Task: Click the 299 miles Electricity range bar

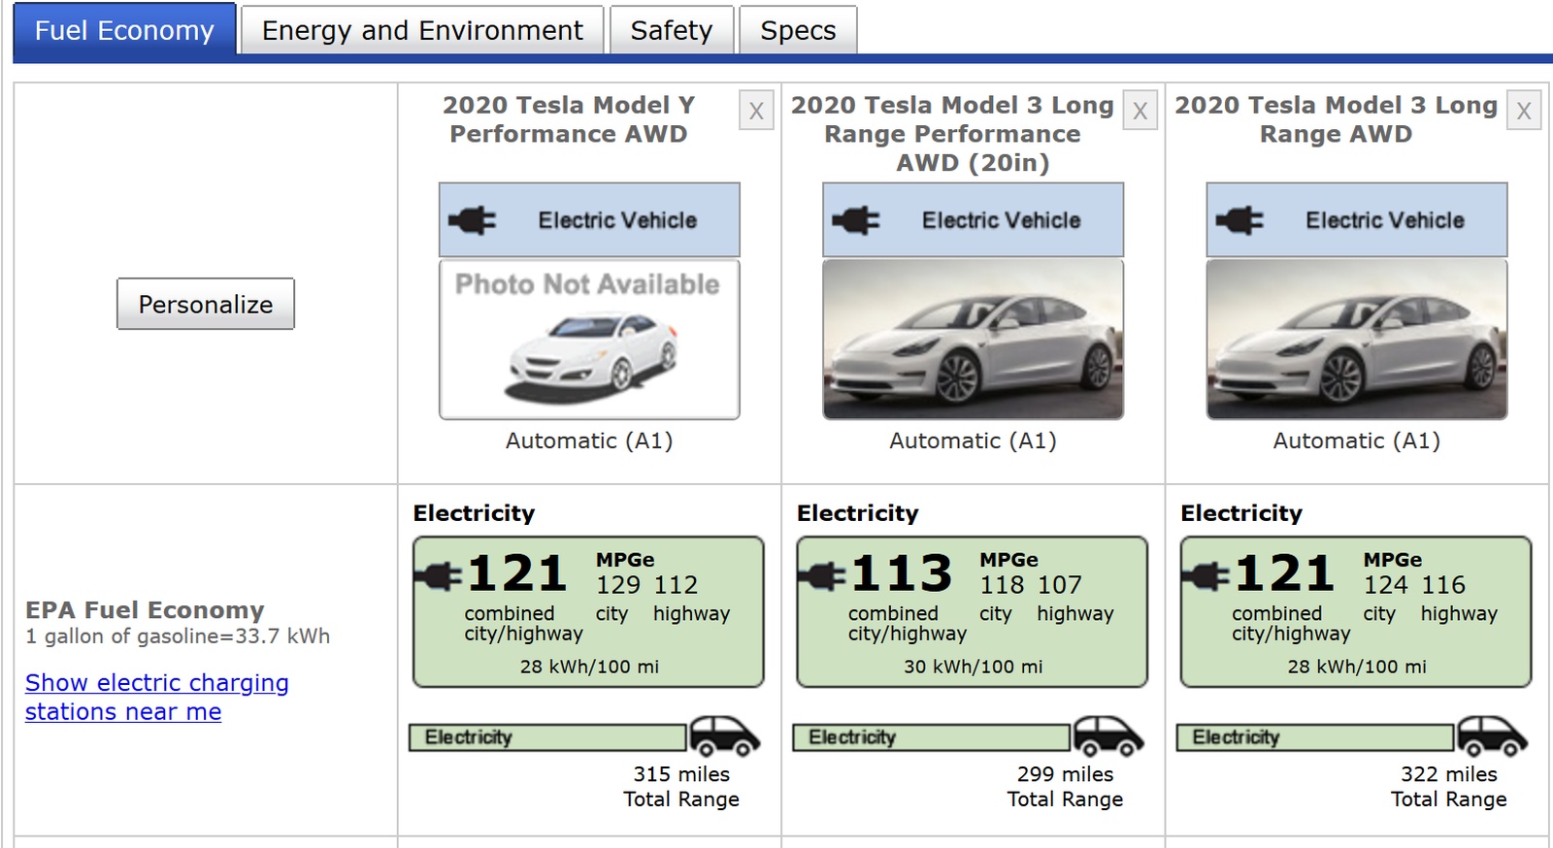Action: (932, 737)
